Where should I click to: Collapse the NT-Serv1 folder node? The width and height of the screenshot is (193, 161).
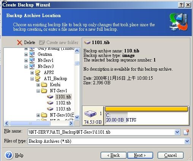pos(38,91)
